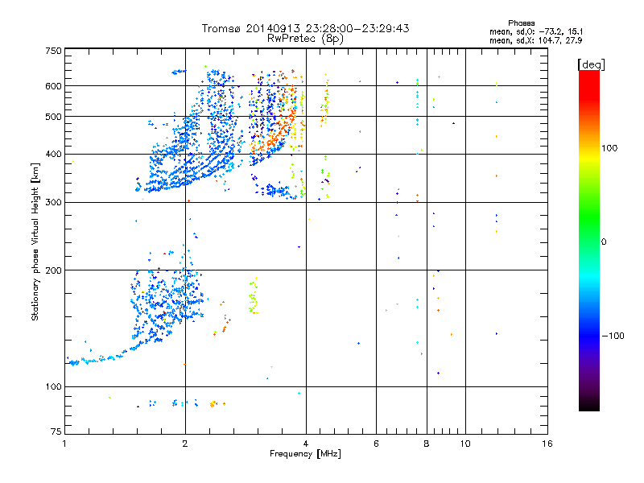Click the y-axis tick label '75'
Image resolution: width=644 pixels, height=483 pixels.
56,431
